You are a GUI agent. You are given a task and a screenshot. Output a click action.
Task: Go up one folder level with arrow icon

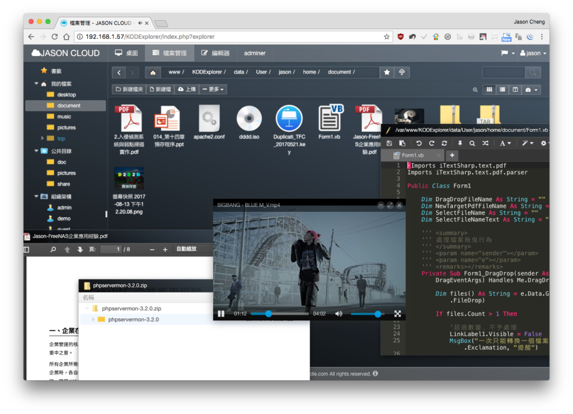pyautogui.click(x=402, y=72)
